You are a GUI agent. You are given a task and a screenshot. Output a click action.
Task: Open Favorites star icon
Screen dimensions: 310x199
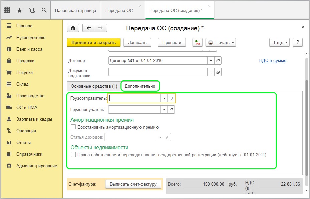(19, 10)
